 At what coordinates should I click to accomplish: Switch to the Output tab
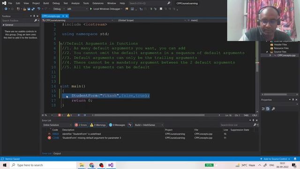57,154
